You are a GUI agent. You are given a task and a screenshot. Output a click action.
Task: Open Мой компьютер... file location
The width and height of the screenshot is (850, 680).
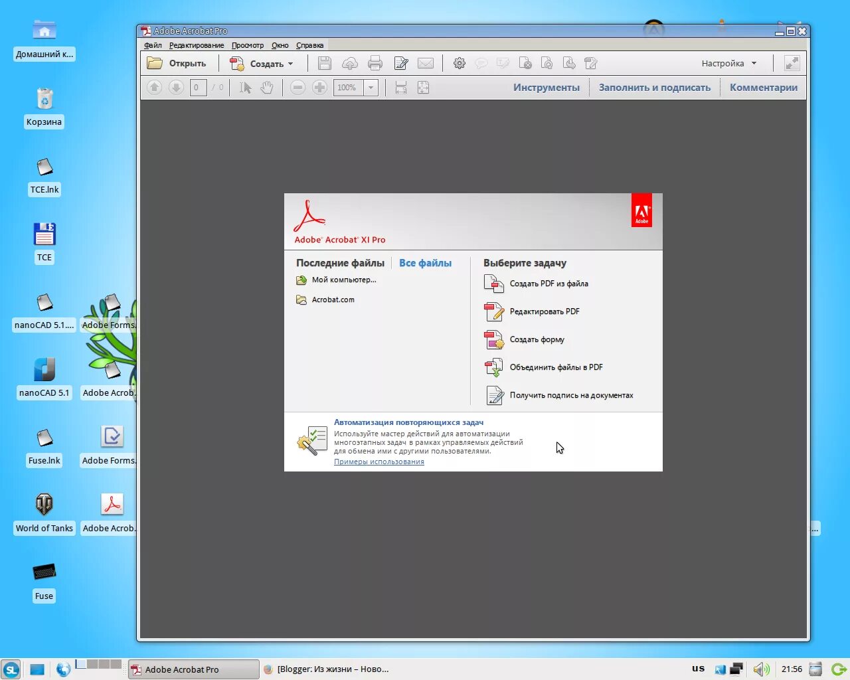[336, 280]
